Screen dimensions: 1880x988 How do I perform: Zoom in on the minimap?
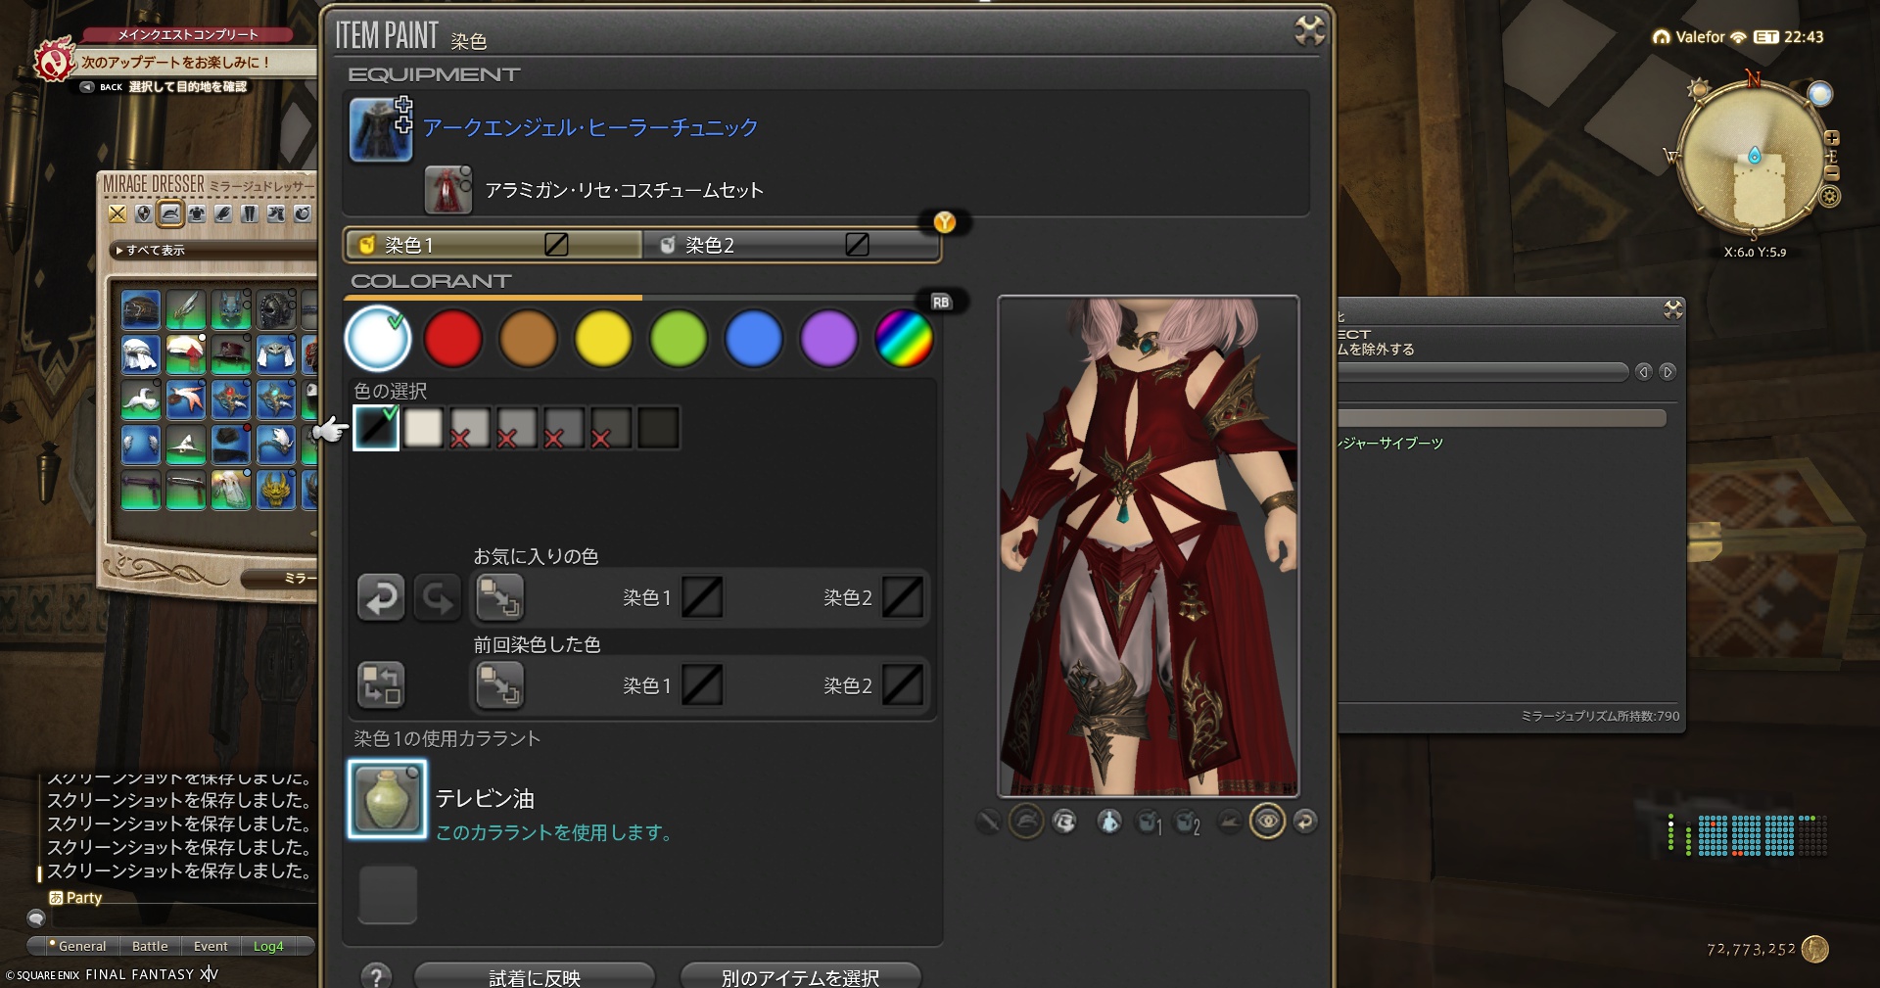[x=1832, y=138]
